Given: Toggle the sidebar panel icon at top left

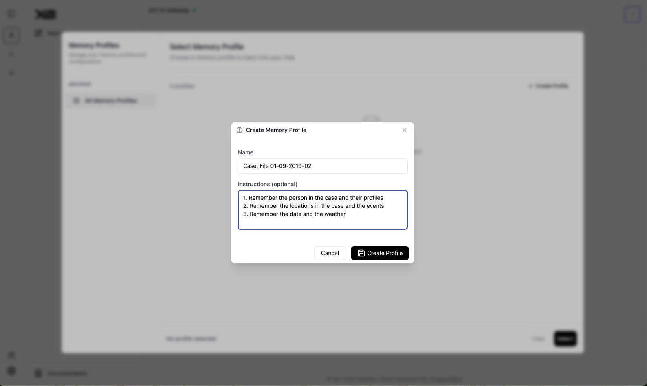Looking at the screenshot, I should 11,14.
